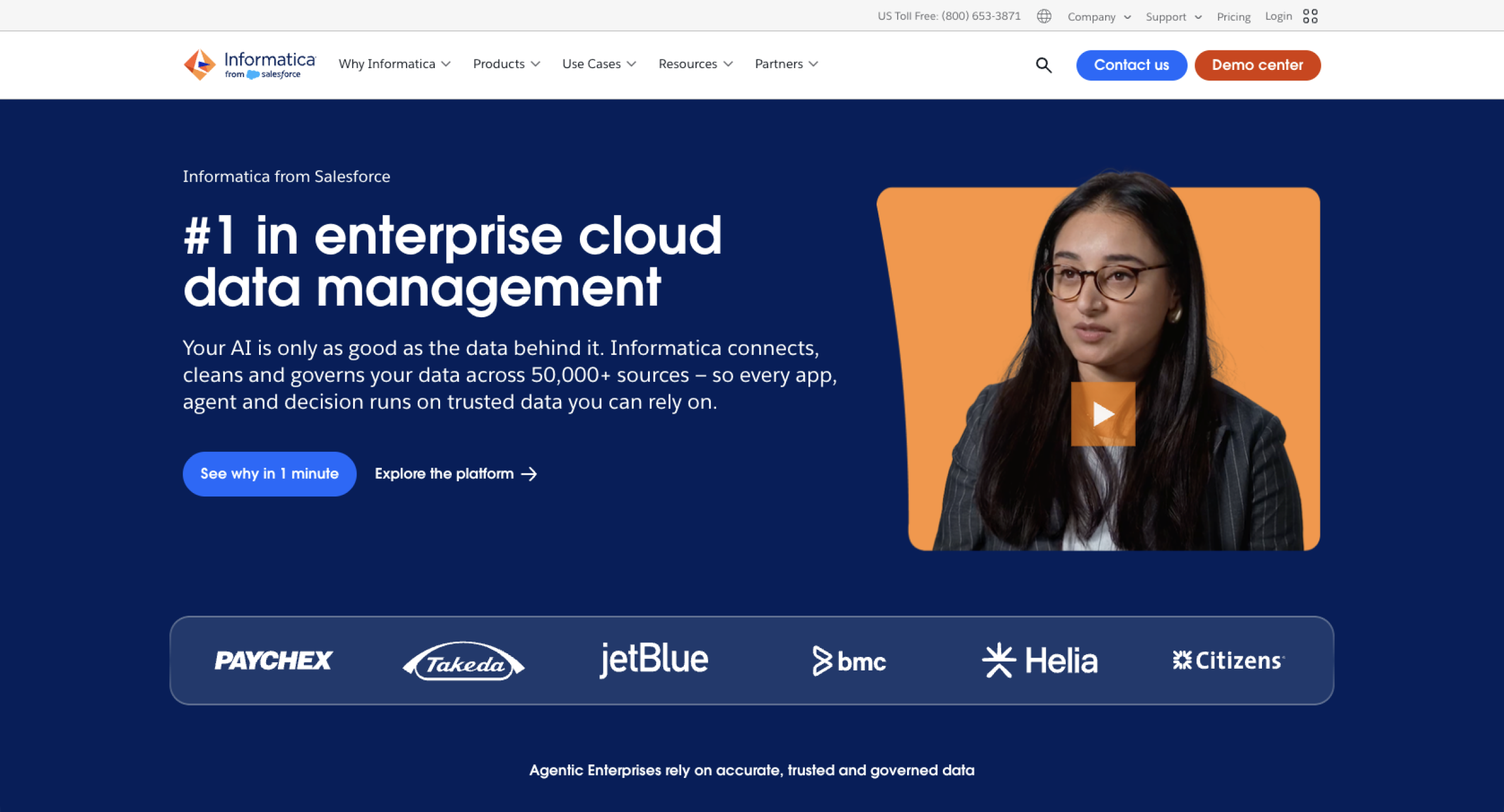The image size is (1504, 812).
Task: Expand the Products dropdown menu
Action: click(506, 63)
